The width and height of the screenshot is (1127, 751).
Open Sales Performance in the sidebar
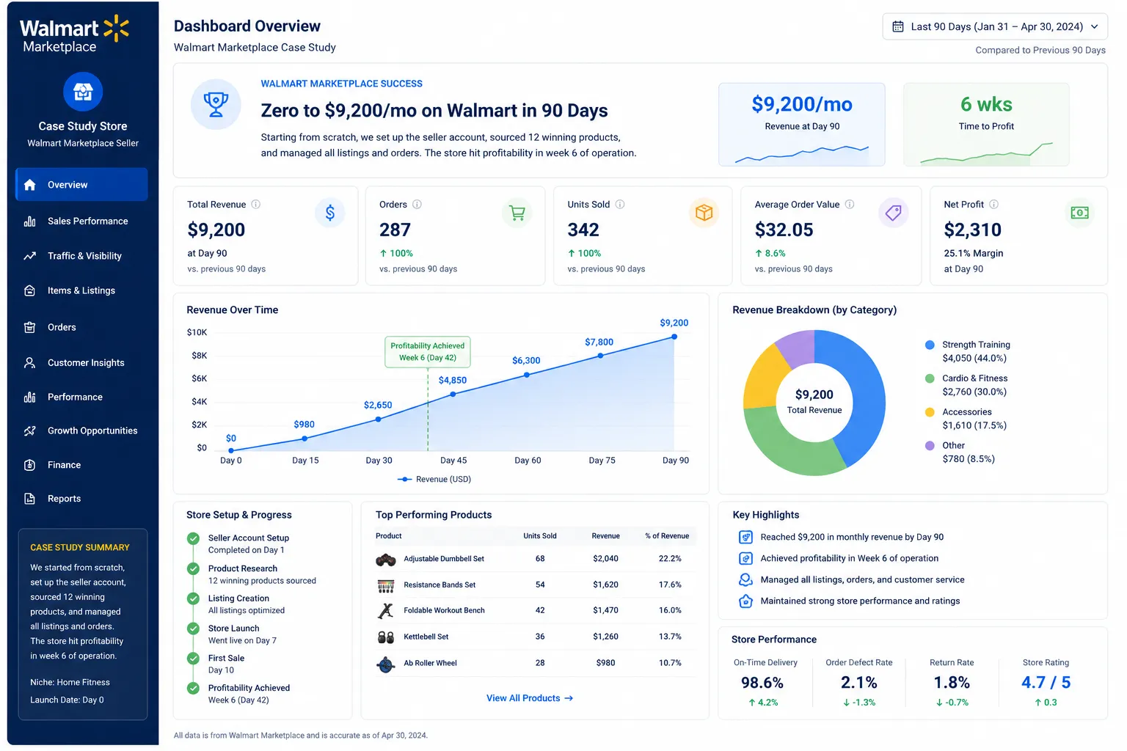(x=81, y=221)
